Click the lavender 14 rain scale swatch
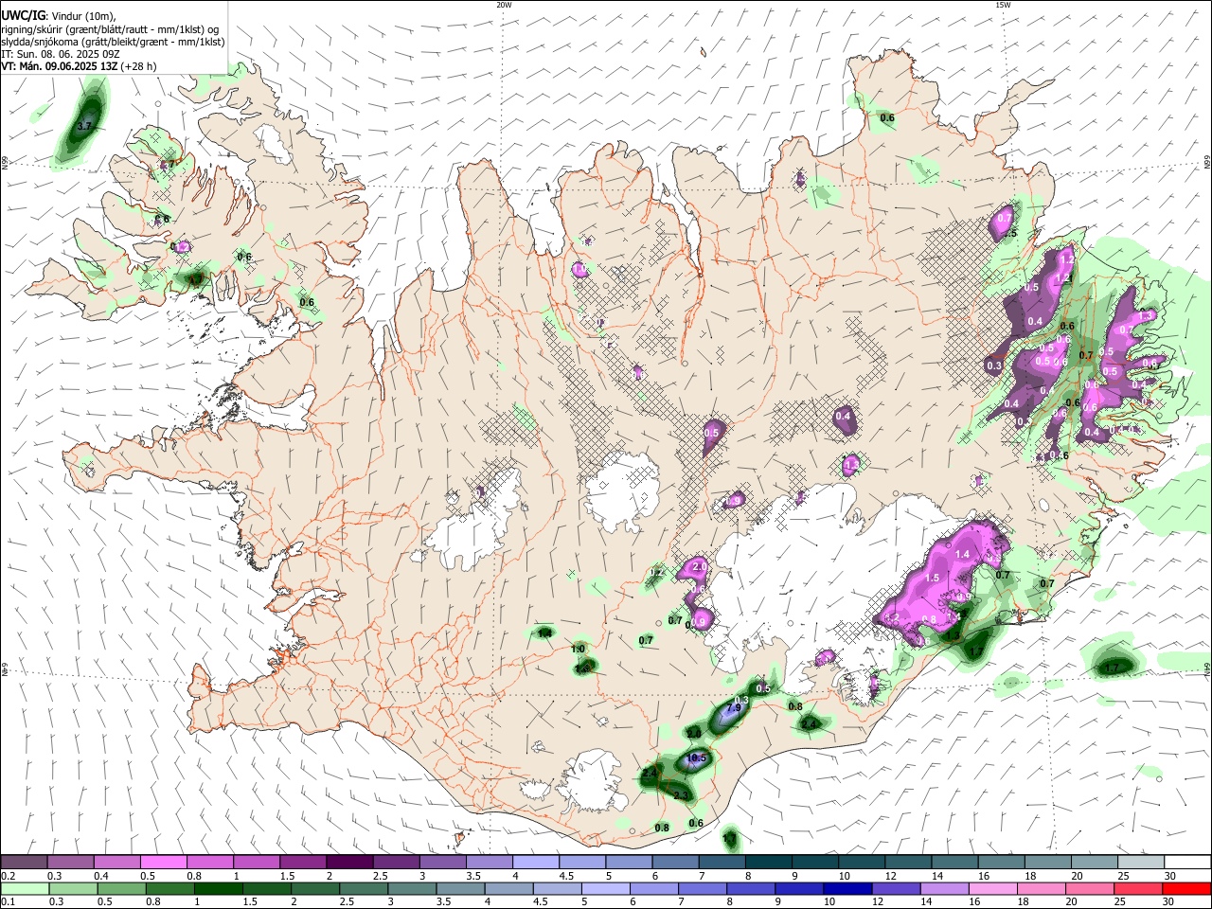The image size is (1212, 909). (945, 888)
